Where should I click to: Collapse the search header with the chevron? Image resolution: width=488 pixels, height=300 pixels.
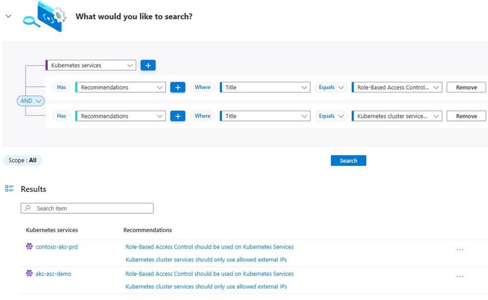point(8,16)
